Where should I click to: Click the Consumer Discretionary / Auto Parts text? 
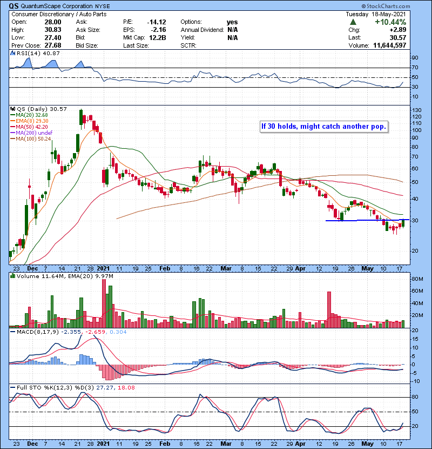(x=59, y=14)
